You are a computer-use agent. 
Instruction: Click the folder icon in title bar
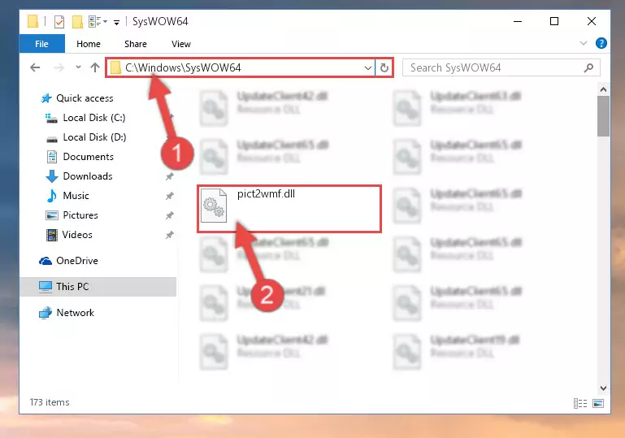pos(33,21)
